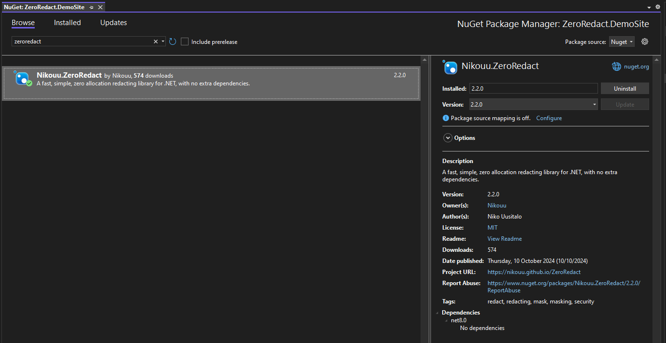Open the Package source dropdown
The height and width of the screenshot is (343, 666).
point(622,42)
